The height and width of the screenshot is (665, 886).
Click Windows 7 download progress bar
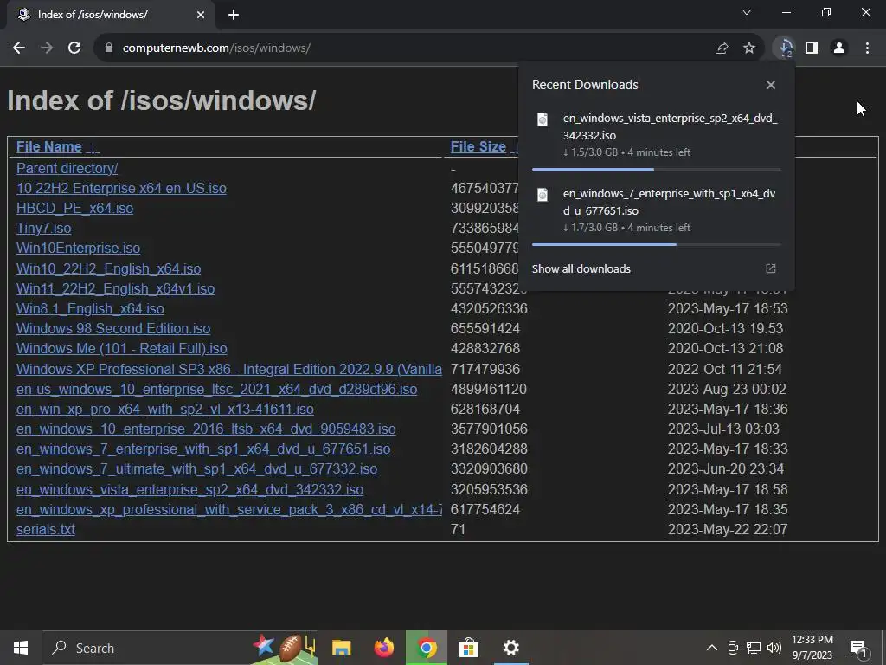coord(656,244)
